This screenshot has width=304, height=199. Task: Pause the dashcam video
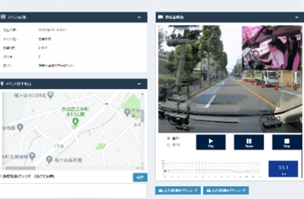(x=249, y=142)
